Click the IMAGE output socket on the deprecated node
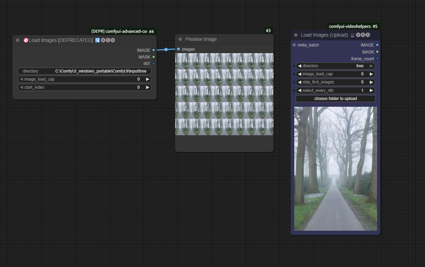The image size is (425, 267). pos(154,50)
